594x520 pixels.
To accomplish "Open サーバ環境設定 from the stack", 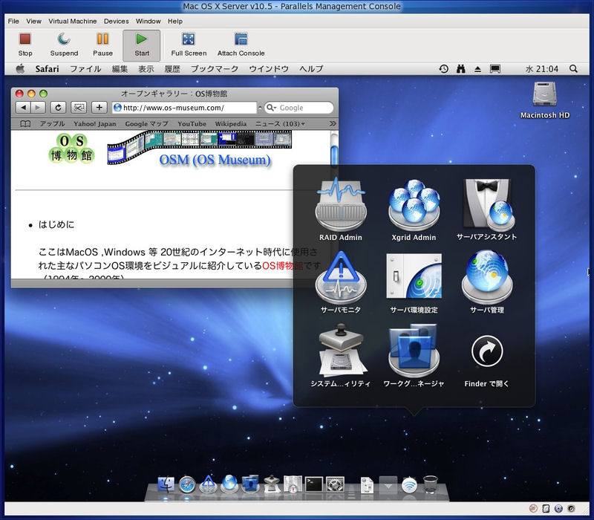I will pyautogui.click(x=414, y=282).
